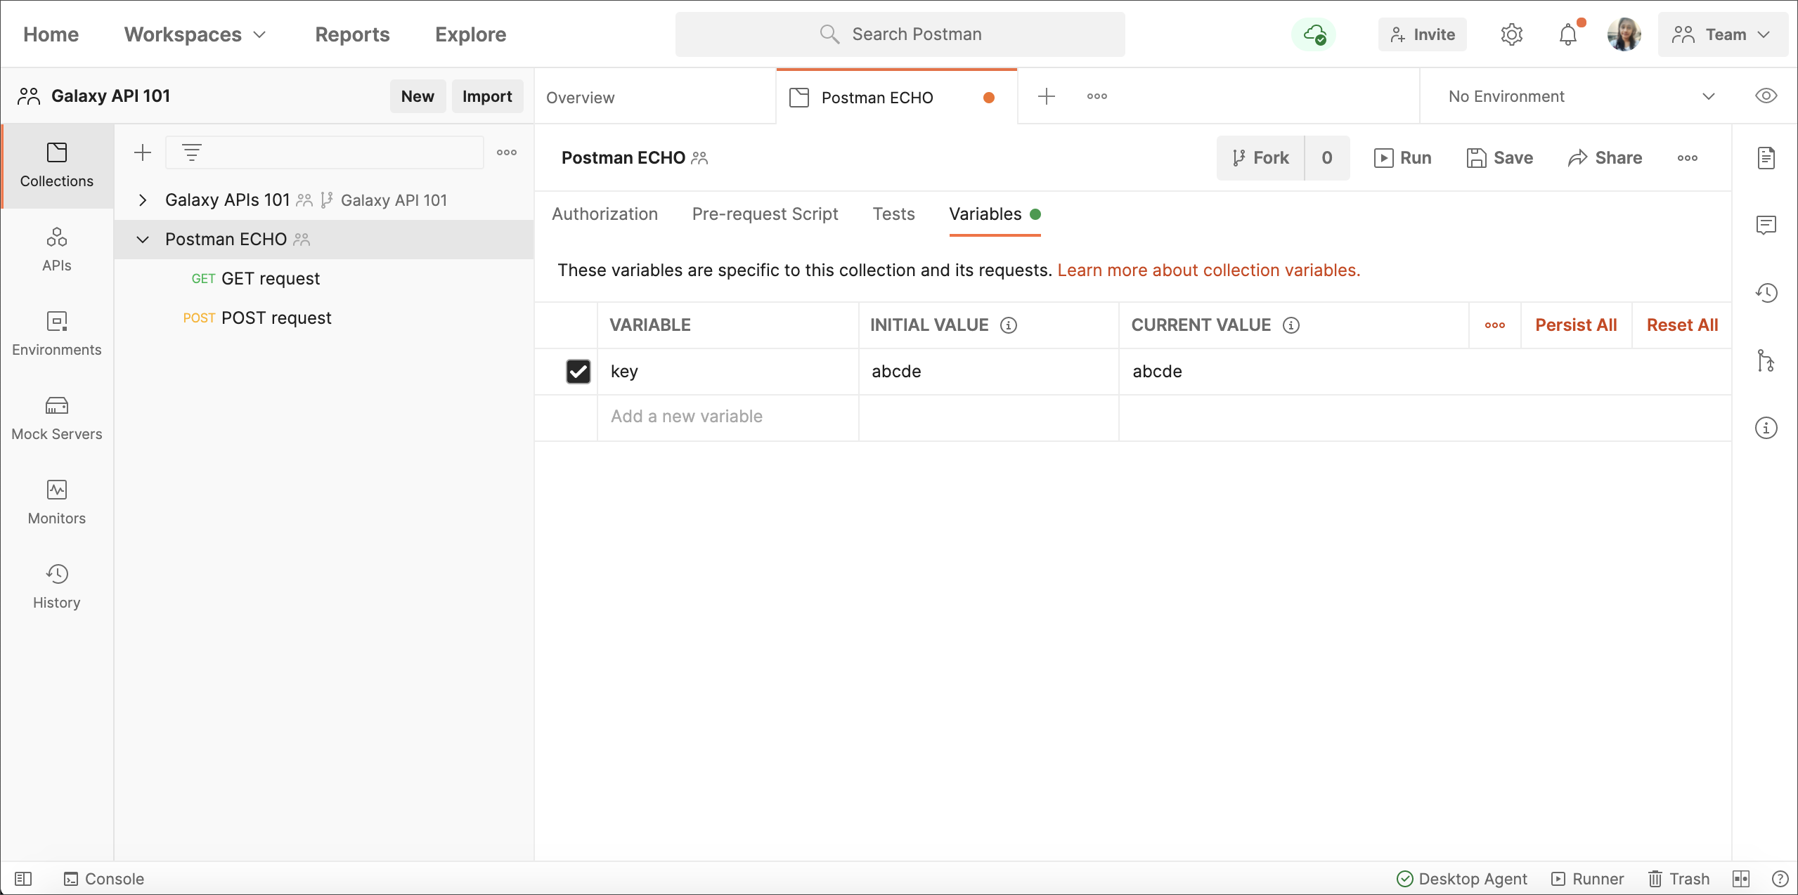This screenshot has width=1798, height=895.
Task: Toggle the sidebar with bottom-left panel icon
Action: (23, 879)
